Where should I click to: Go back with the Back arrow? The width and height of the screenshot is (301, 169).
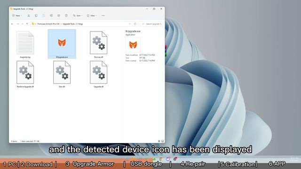pos(12,24)
